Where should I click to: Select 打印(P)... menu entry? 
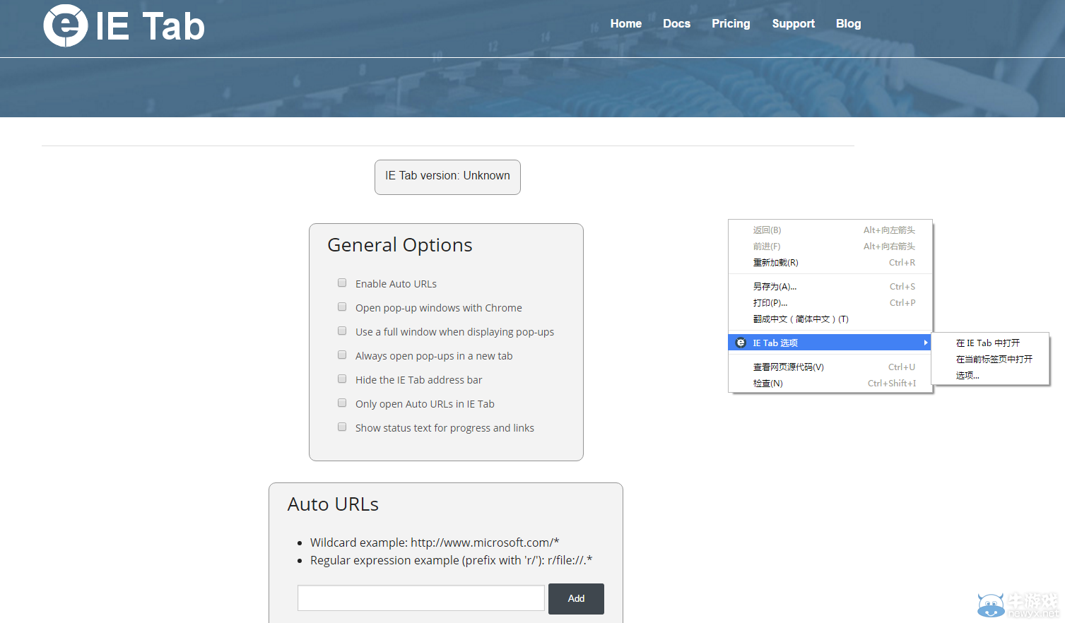coord(830,302)
